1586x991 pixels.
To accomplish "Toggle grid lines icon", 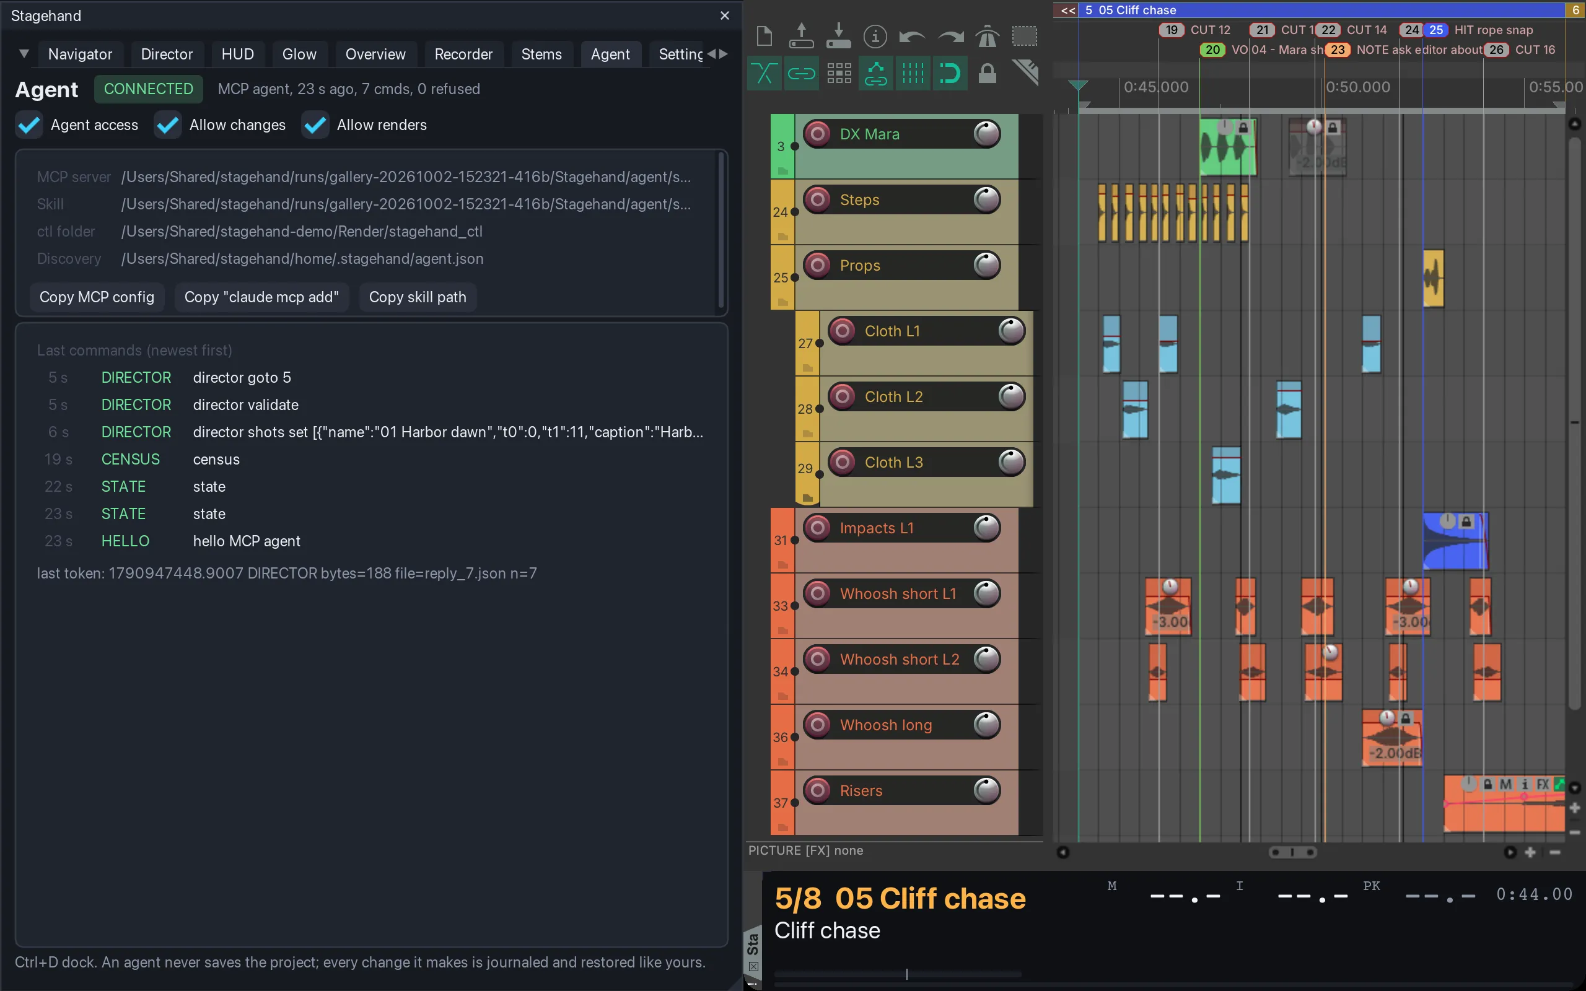I will pos(913,74).
